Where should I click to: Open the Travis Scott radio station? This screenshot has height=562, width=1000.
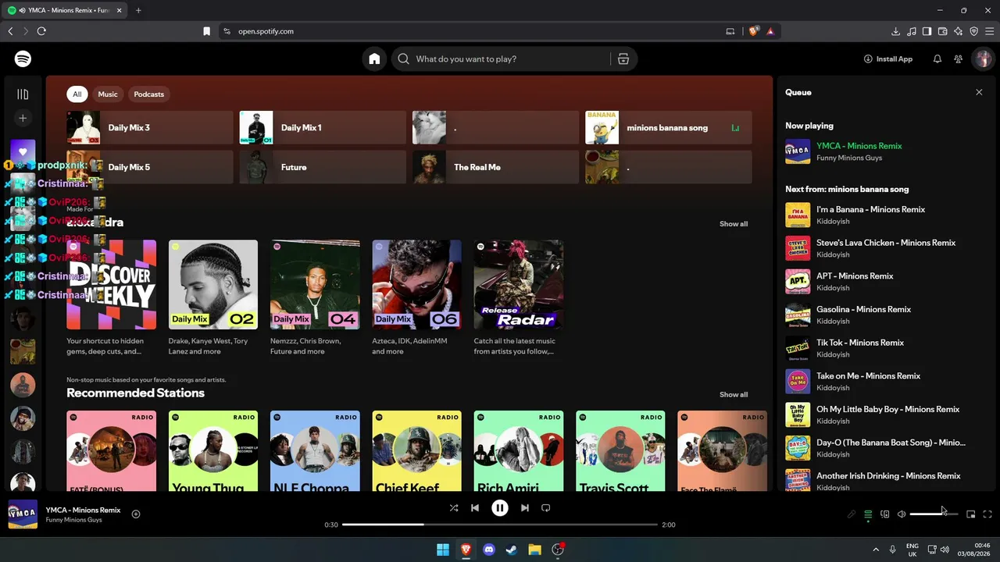[x=620, y=451]
